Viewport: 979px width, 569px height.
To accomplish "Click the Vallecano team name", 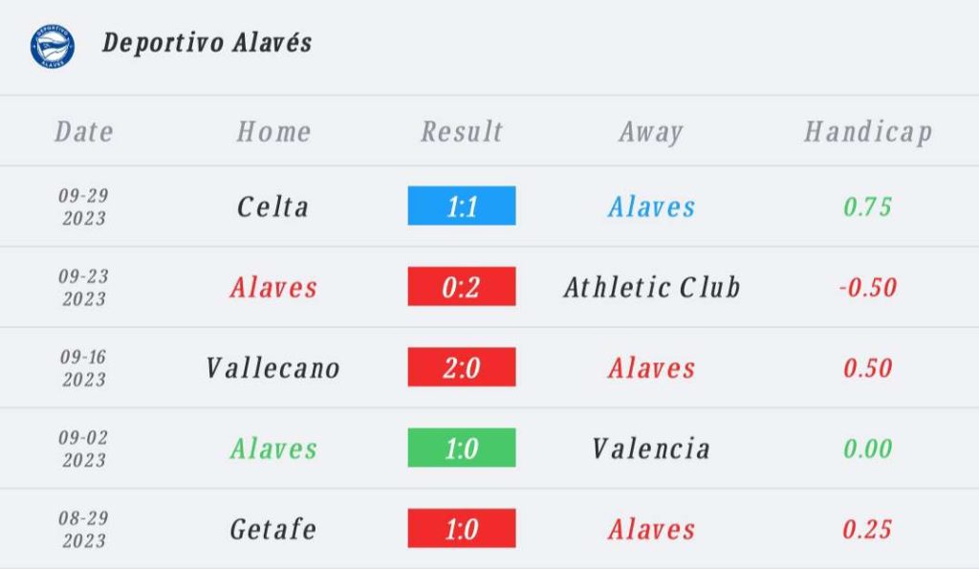I will [x=272, y=368].
